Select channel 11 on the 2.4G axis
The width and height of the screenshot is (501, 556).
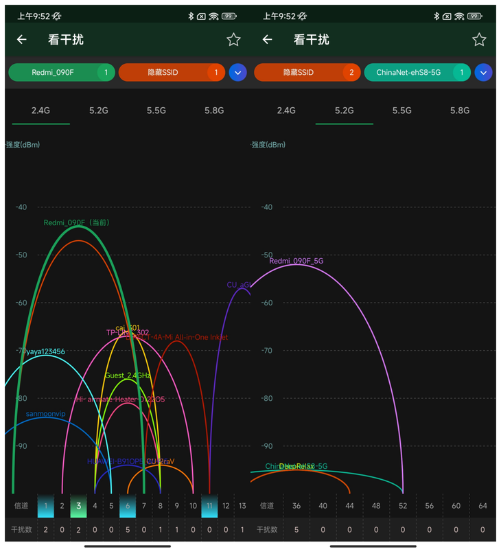[209, 506]
